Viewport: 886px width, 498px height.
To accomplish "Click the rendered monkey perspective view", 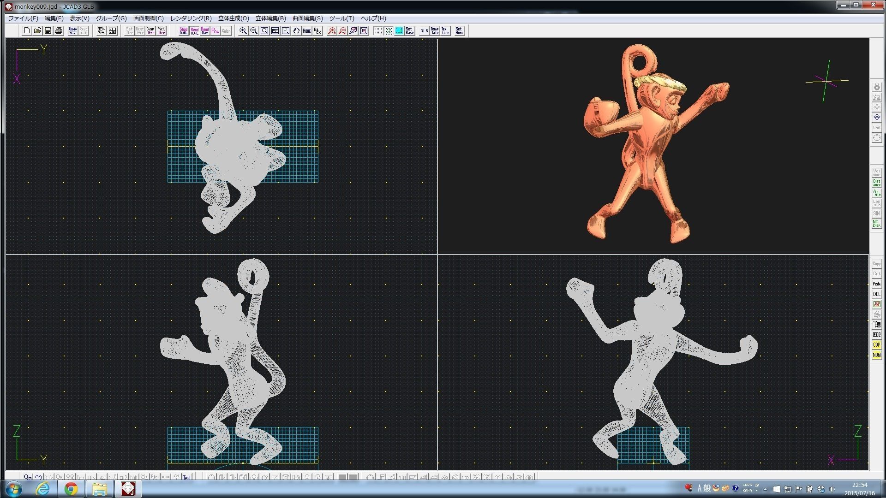I will [x=653, y=146].
